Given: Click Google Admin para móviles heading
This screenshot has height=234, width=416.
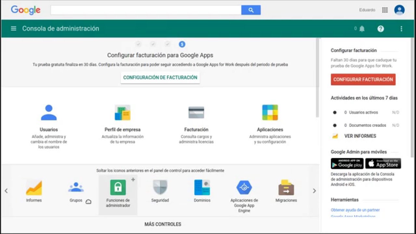Looking at the screenshot, I should (x=359, y=152).
